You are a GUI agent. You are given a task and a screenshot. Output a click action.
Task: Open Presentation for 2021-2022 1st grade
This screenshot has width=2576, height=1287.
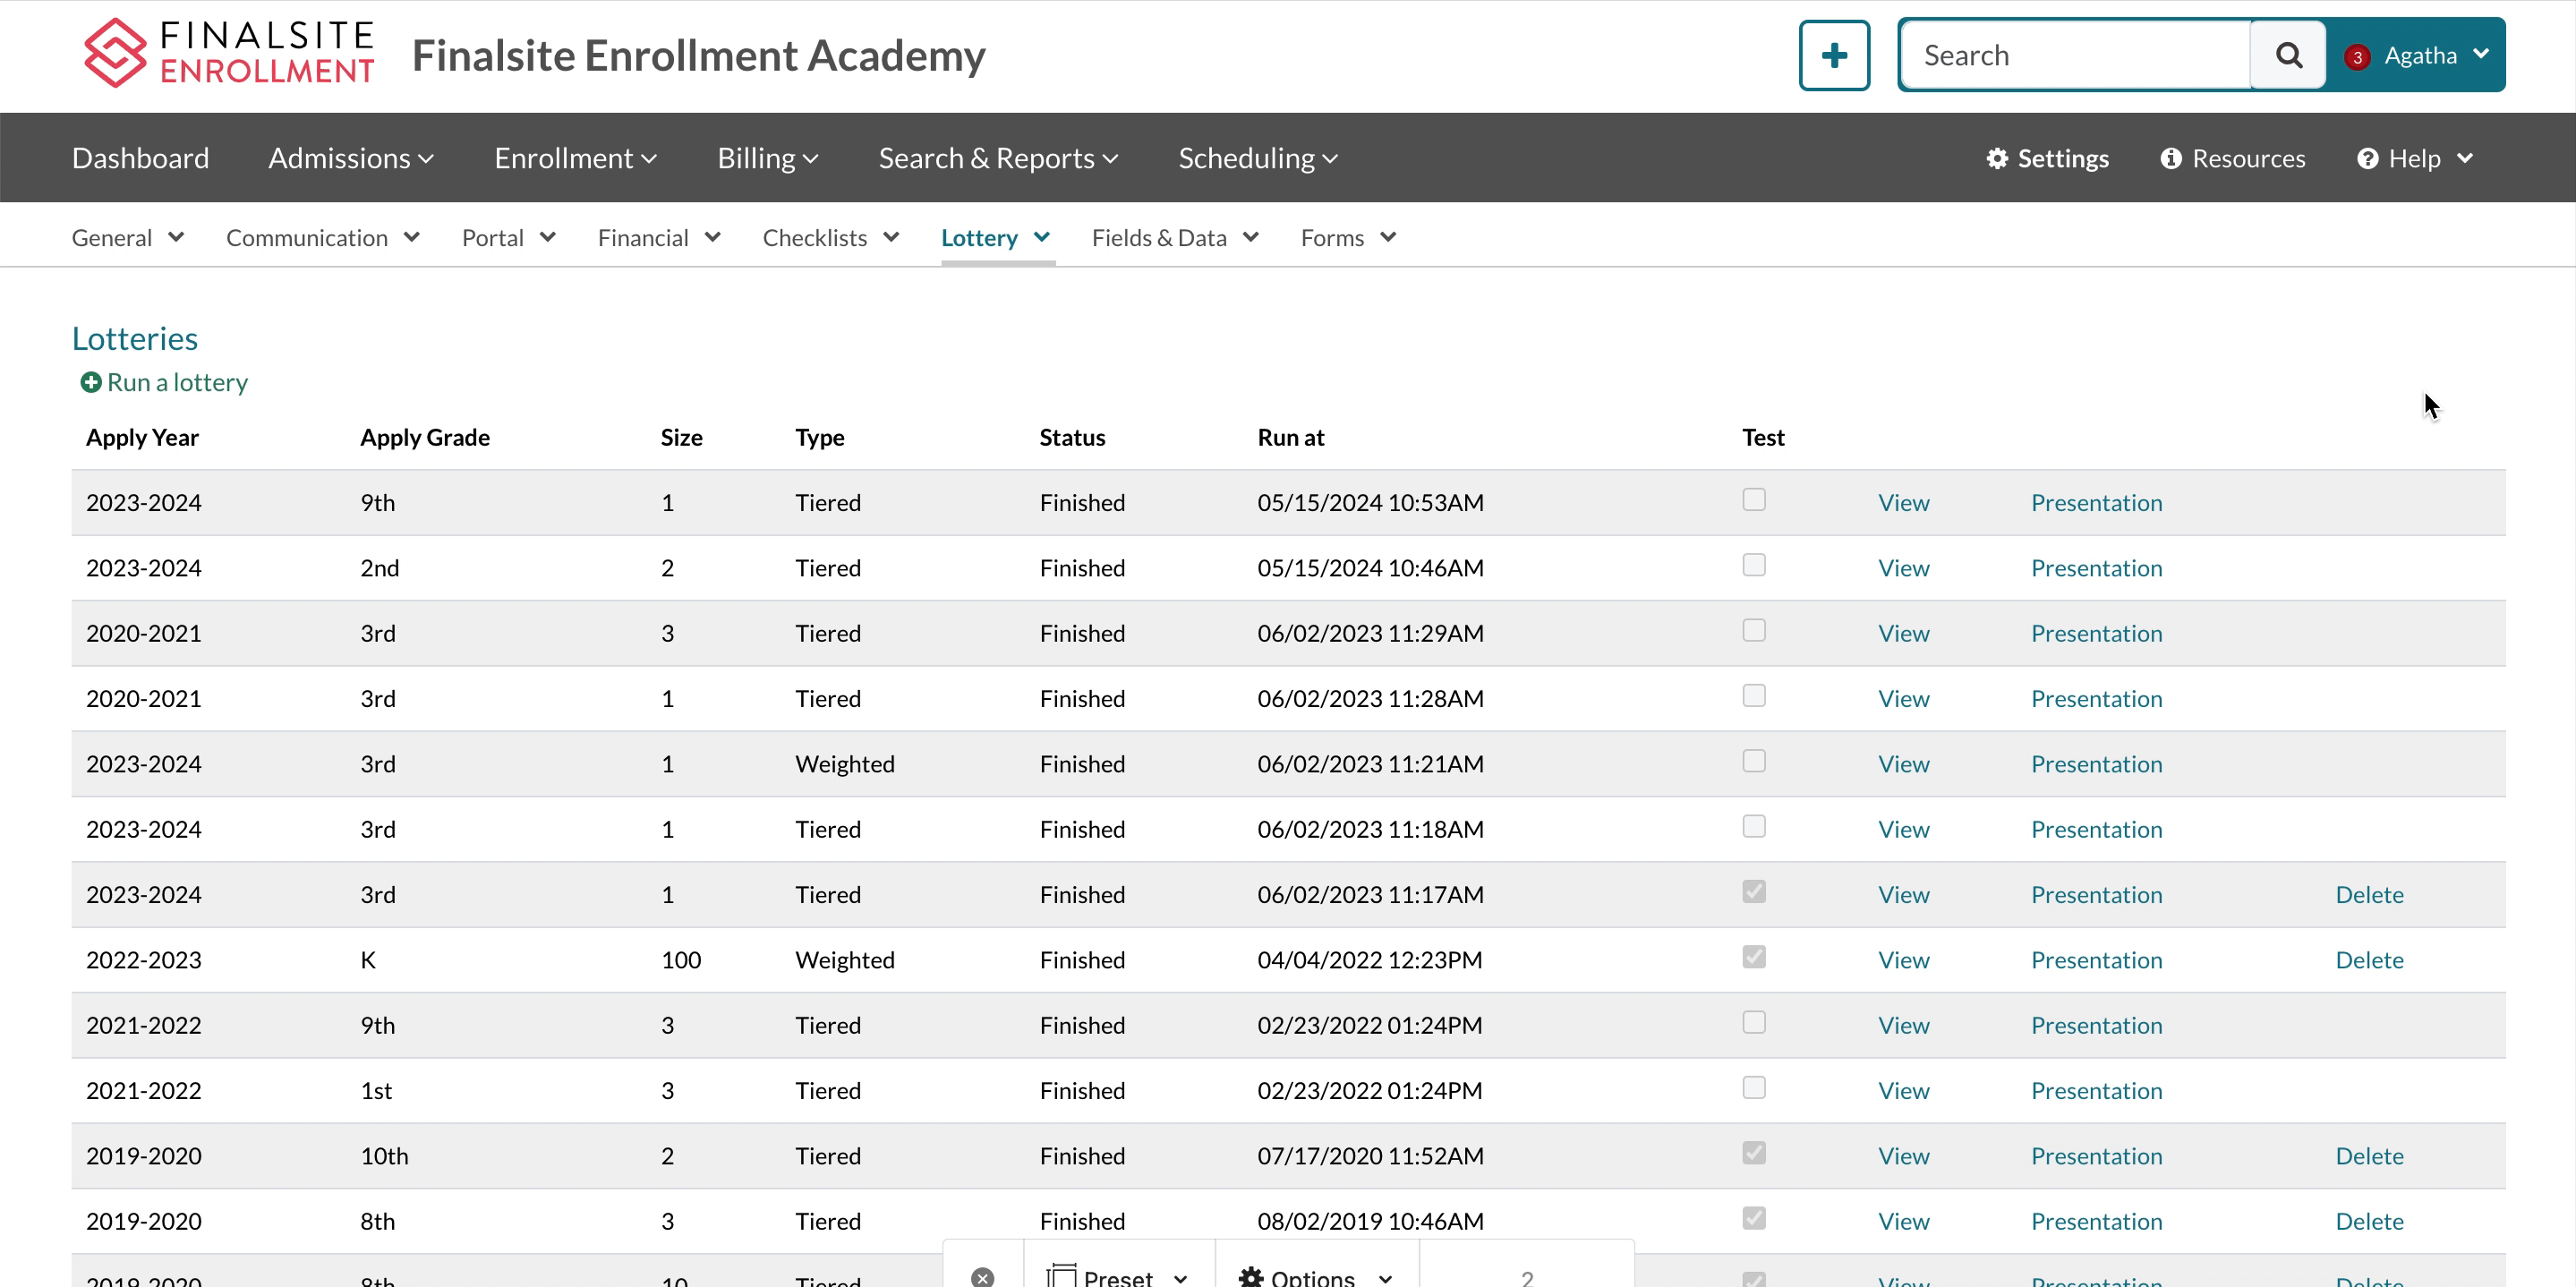tap(2095, 1091)
